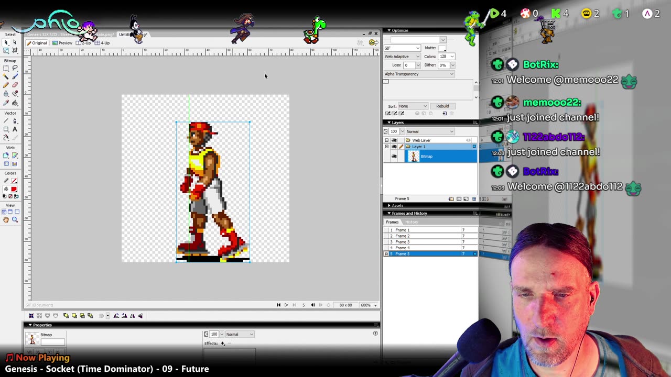Select the Zoom magnifier tool

pyautogui.click(x=15, y=219)
